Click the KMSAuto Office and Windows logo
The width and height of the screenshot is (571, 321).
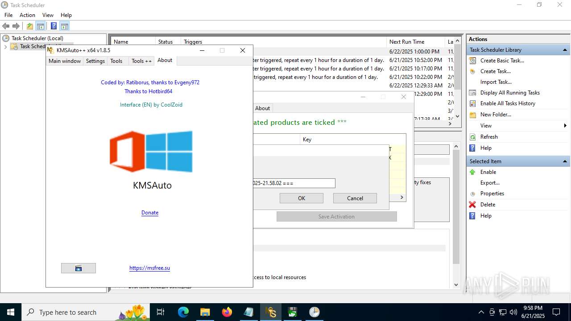pos(151,152)
